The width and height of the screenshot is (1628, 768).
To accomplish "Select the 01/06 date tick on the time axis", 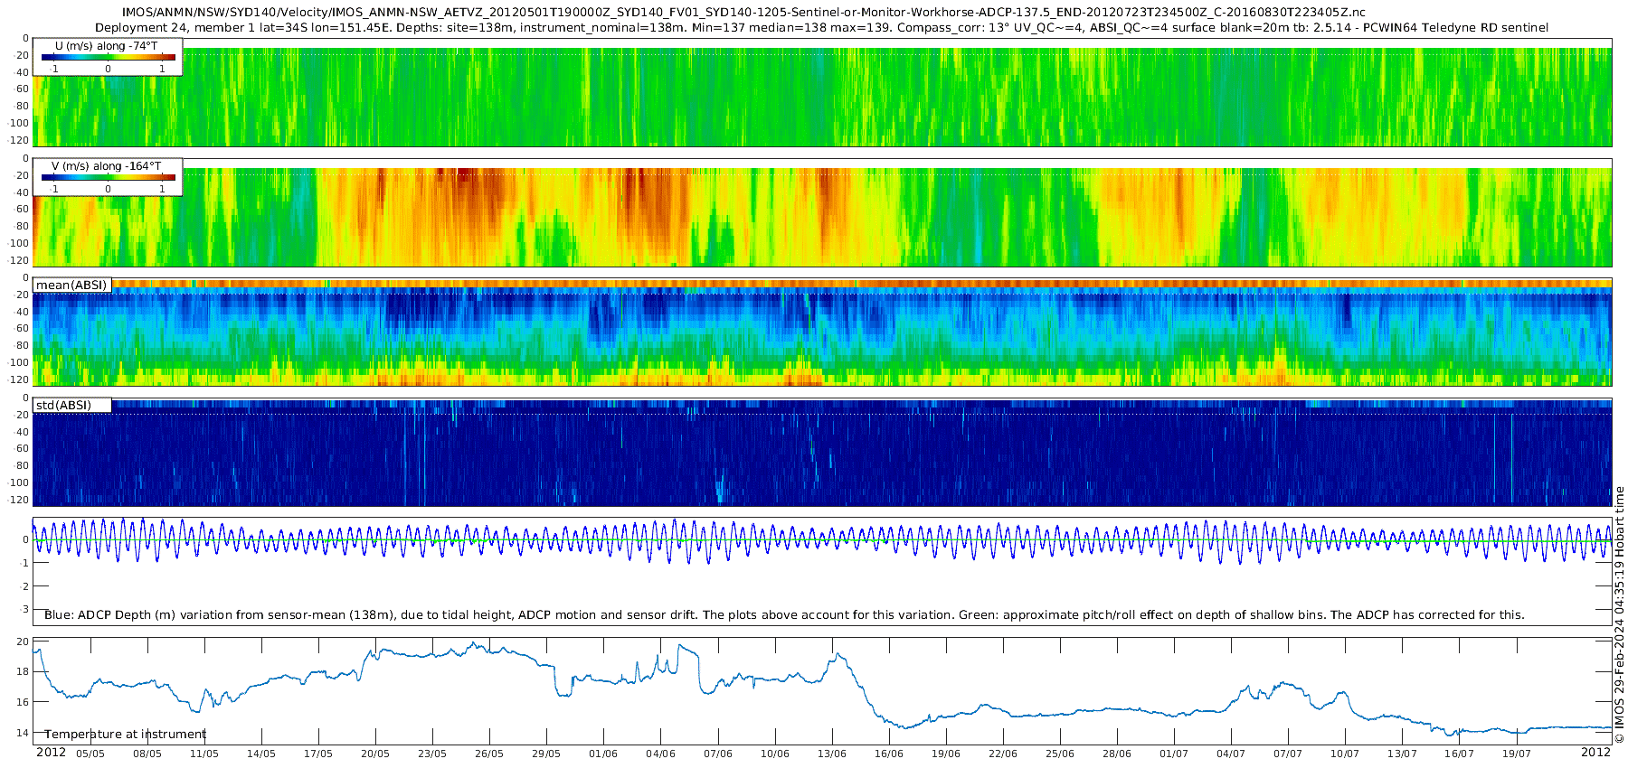I will pyautogui.click(x=603, y=754).
